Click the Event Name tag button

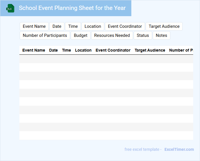(34, 26)
